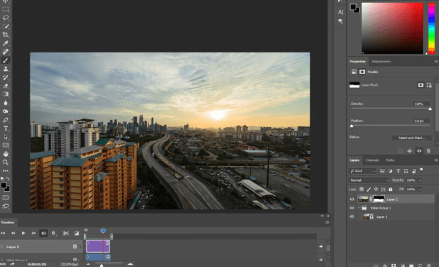
Task: Toggle lock position icon
Action: (376, 189)
